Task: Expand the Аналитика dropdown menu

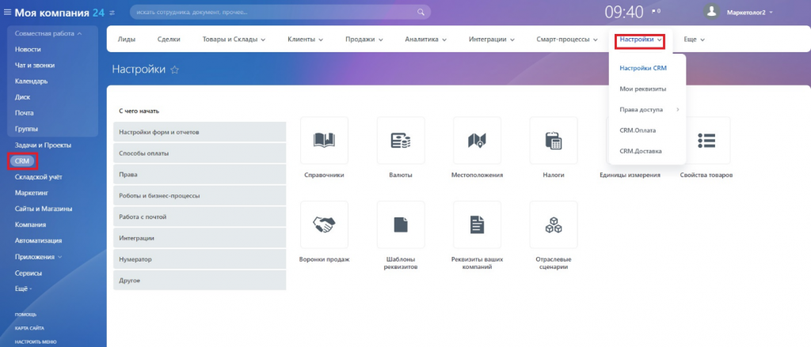Action: (425, 40)
